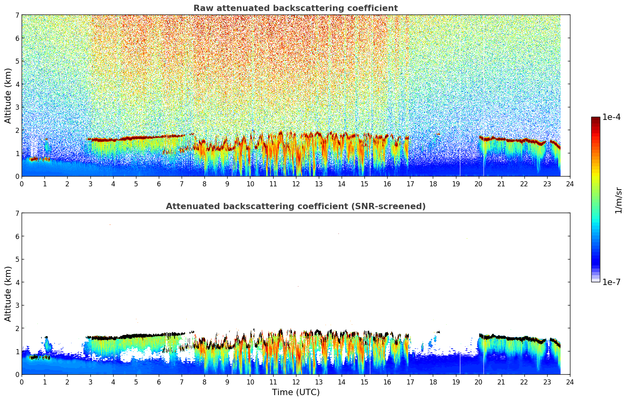Select the pale blue bottom of the colorbar
The height and width of the screenshot is (401, 627).
(595, 278)
